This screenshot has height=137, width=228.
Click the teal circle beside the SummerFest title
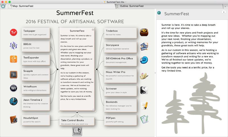(x=159, y=13)
